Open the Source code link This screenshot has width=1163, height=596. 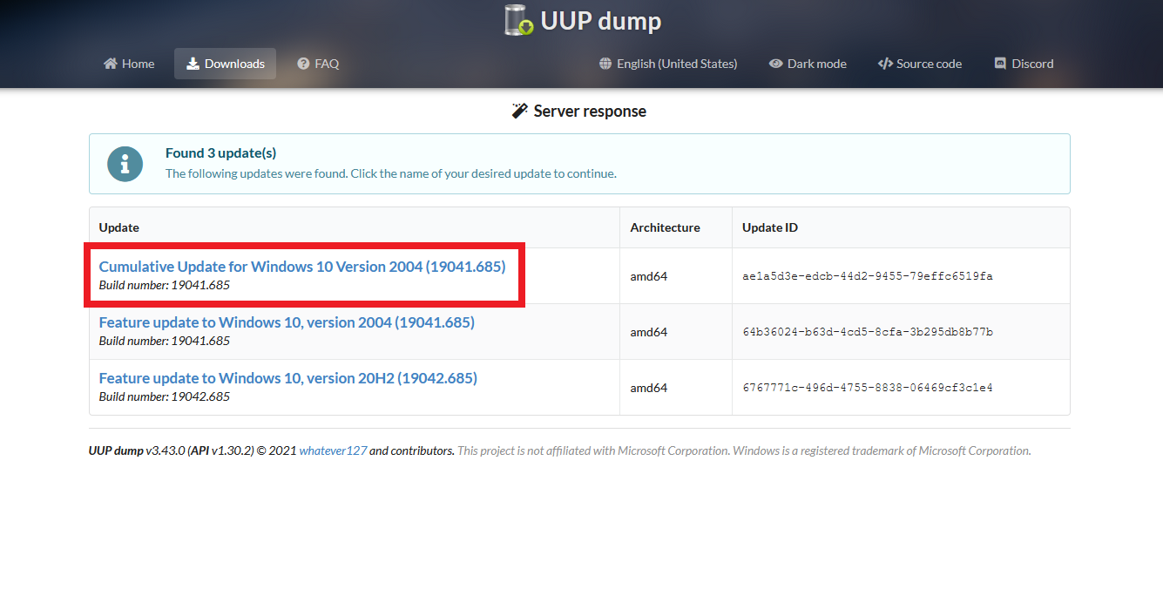(920, 64)
